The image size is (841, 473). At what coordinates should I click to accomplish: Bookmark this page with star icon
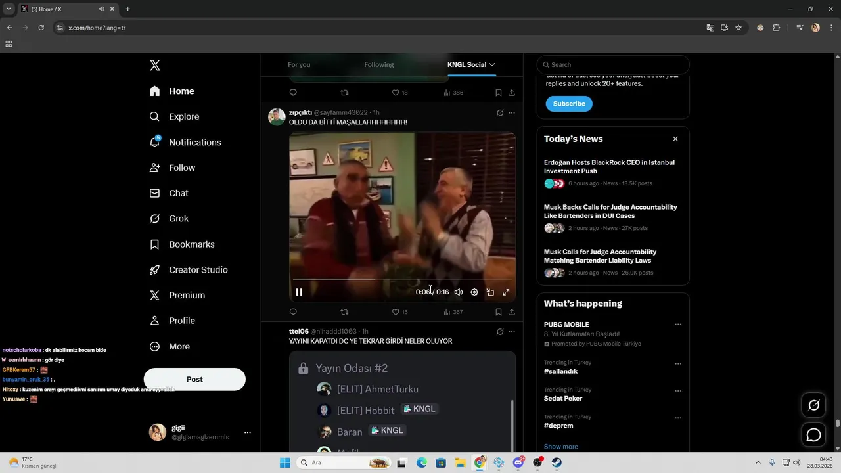(x=739, y=28)
